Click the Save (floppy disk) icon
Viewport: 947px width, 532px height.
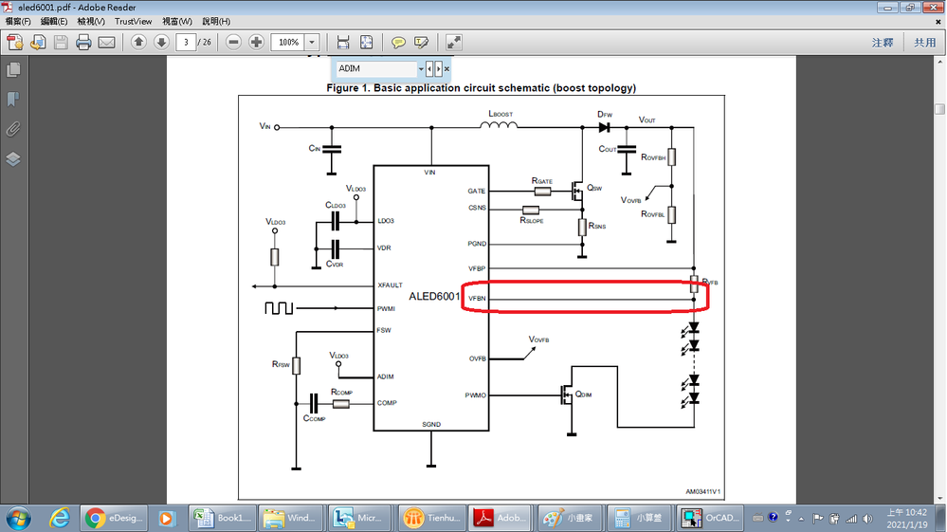point(61,43)
